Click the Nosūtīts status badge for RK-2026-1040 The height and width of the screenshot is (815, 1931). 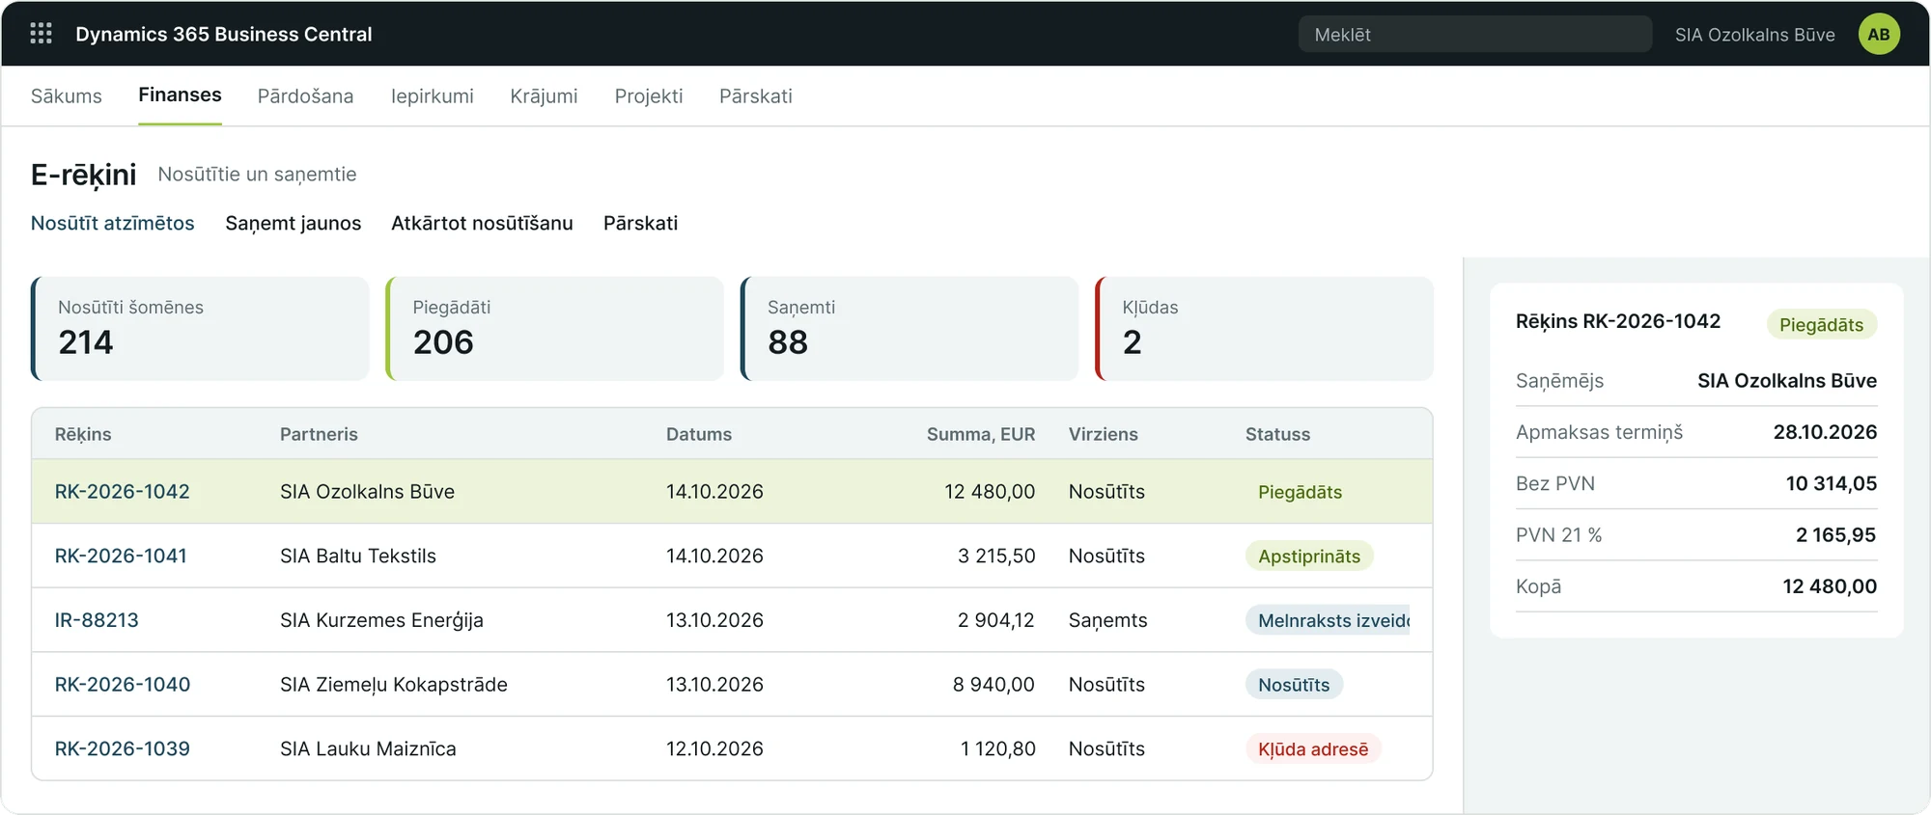click(1294, 685)
